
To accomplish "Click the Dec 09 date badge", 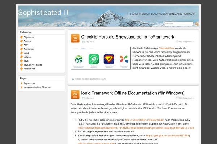I will (75, 95).
